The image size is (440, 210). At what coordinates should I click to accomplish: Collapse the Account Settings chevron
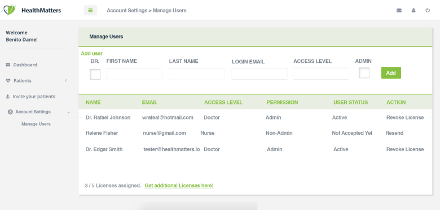coord(68,112)
